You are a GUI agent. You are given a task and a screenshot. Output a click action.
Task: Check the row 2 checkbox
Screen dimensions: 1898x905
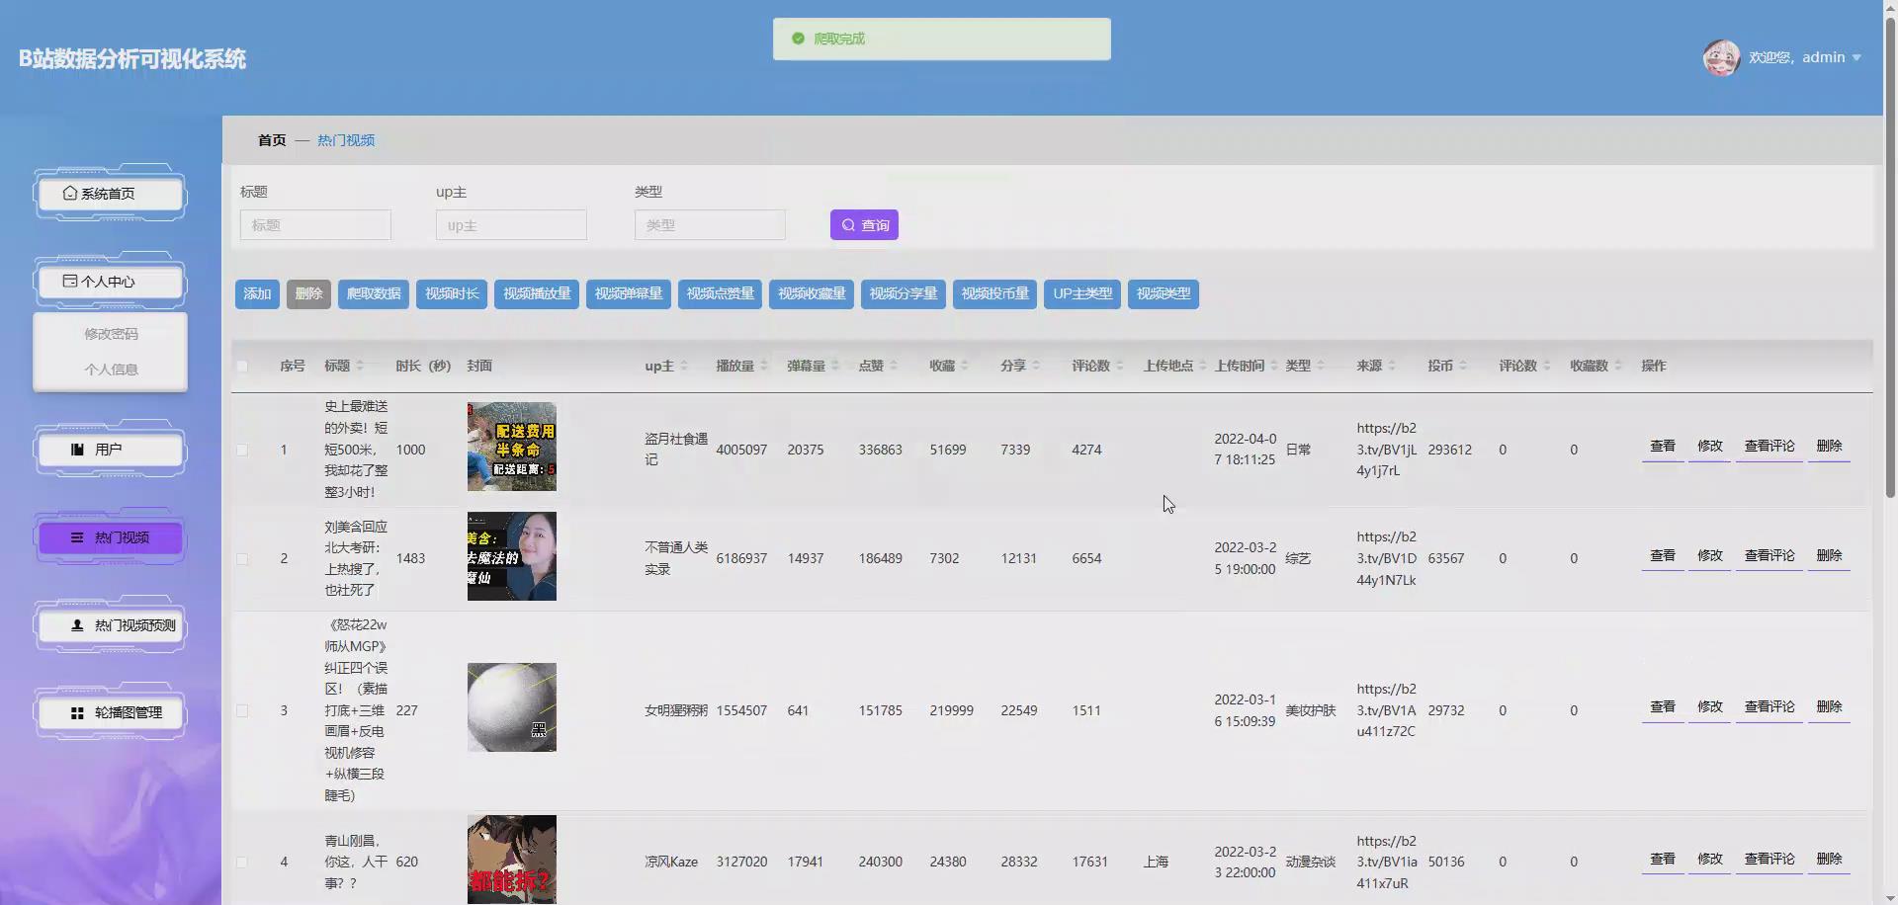tap(242, 559)
